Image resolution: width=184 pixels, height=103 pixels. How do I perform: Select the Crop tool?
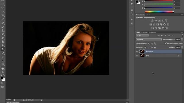tap(3, 15)
